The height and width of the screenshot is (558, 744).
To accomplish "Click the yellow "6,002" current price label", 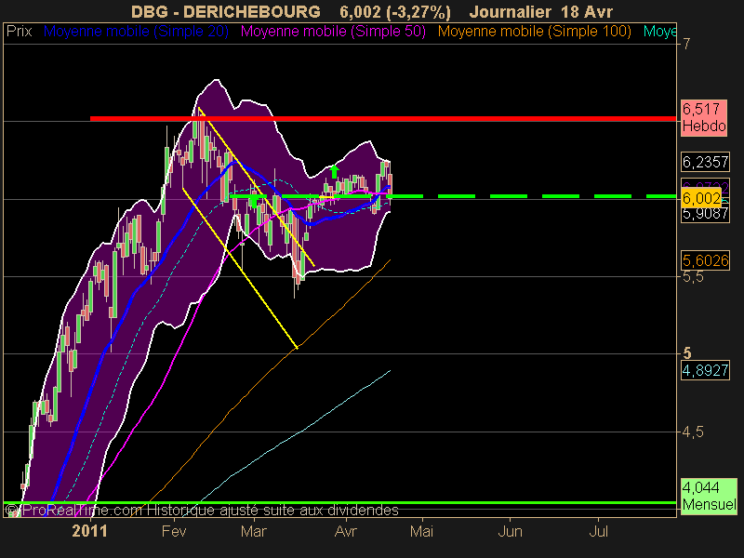I will point(701,198).
